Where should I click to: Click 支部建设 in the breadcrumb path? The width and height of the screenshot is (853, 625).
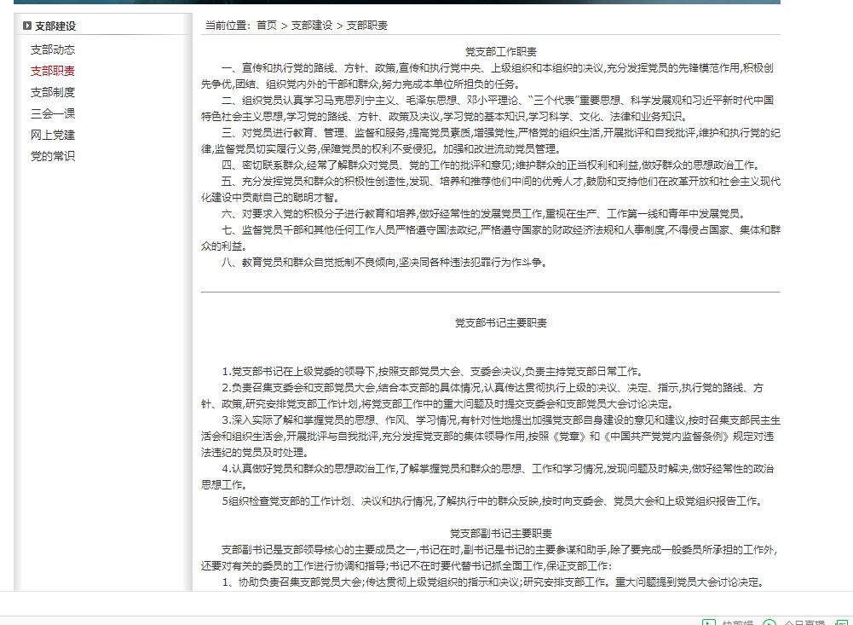tap(312, 26)
